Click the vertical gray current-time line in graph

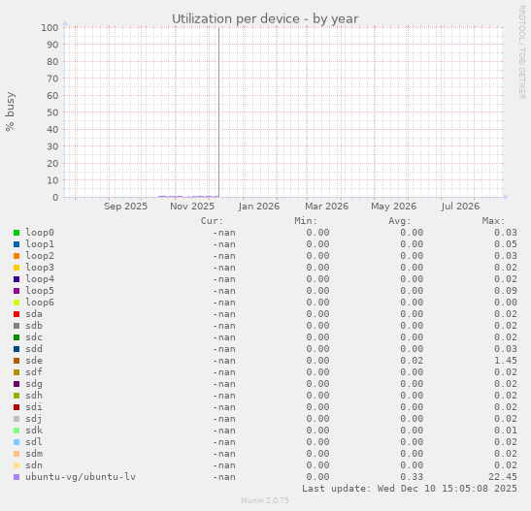(218, 112)
